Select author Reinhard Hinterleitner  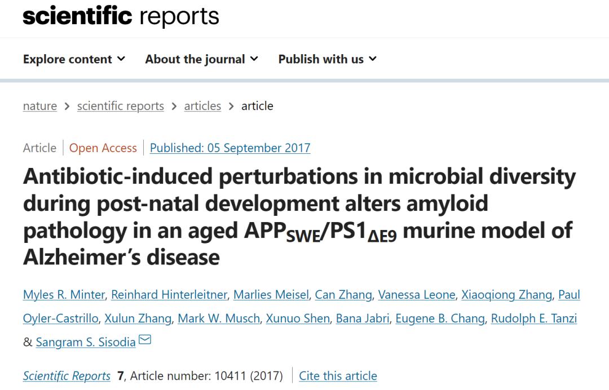coord(169,295)
